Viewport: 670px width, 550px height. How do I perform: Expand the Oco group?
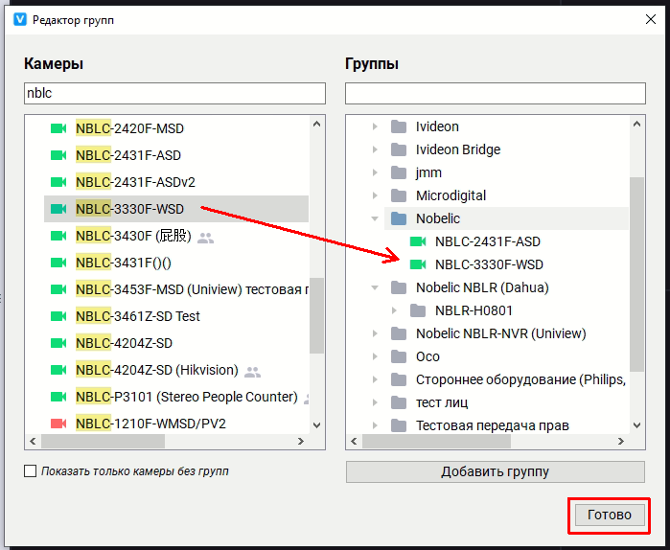[x=375, y=356]
